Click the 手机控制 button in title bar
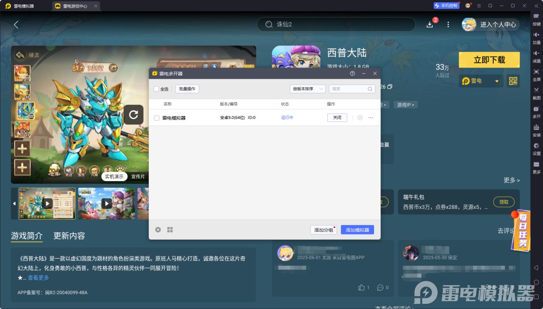Image resolution: width=543 pixels, height=309 pixels. point(446,6)
